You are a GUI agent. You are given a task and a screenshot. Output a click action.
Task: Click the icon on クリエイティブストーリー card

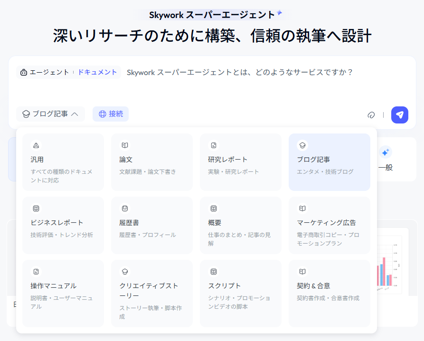tap(125, 272)
